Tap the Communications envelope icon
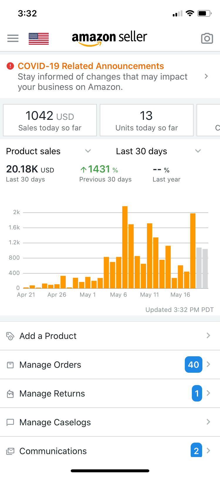The height and width of the screenshot is (477, 220). pyautogui.click(x=10, y=451)
